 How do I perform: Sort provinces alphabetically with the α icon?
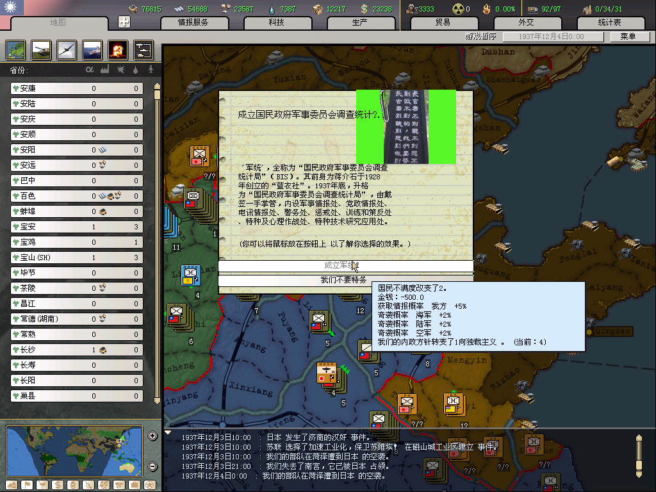pos(90,69)
